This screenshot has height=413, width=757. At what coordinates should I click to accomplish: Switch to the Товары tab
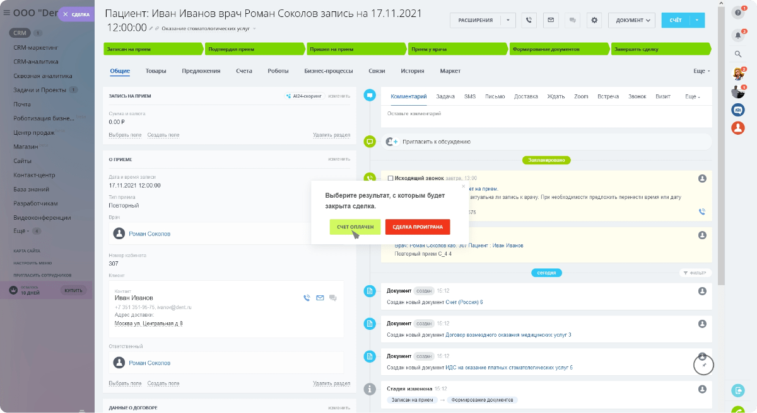click(156, 71)
